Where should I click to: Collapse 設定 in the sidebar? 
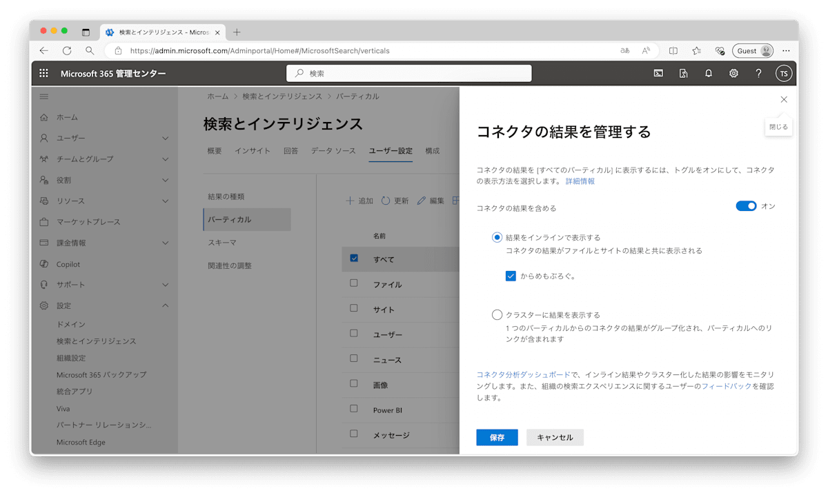click(165, 305)
